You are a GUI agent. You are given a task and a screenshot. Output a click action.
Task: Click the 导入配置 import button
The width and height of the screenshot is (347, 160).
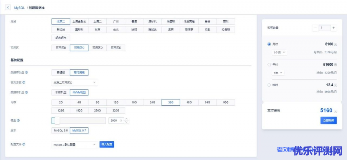[106, 144]
